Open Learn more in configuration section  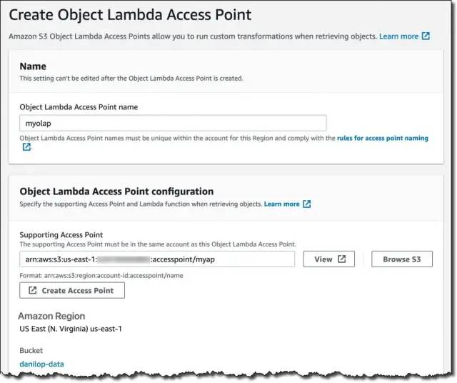[x=281, y=204]
